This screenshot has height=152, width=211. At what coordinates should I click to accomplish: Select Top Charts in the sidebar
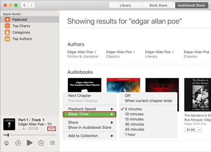(30, 26)
